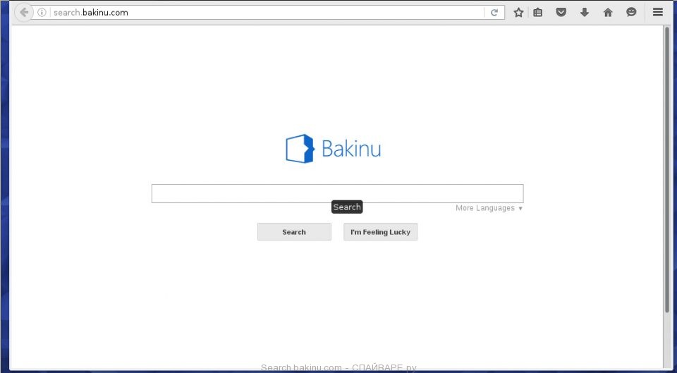Click the vertical page scrollbar

[666, 169]
